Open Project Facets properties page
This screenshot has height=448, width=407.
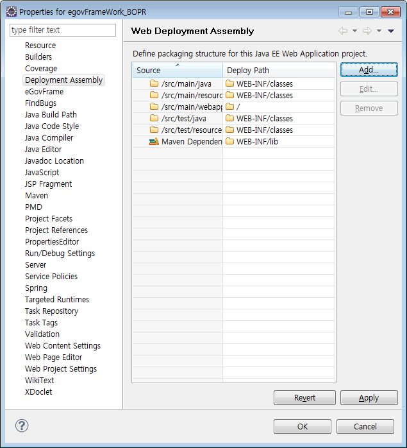(49, 218)
